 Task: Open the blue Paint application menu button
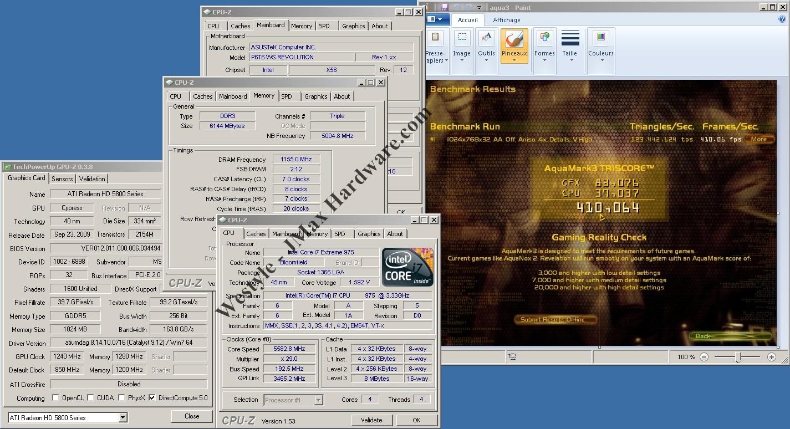438,19
